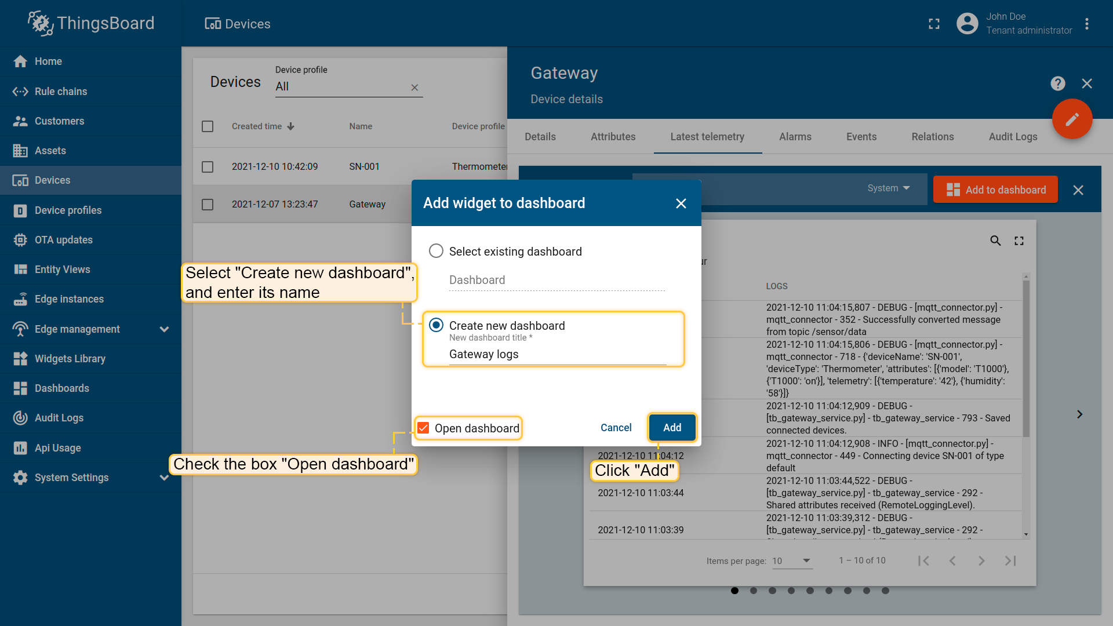Open Device profiles in the sidebar
The height and width of the screenshot is (626, 1113).
(x=90, y=210)
